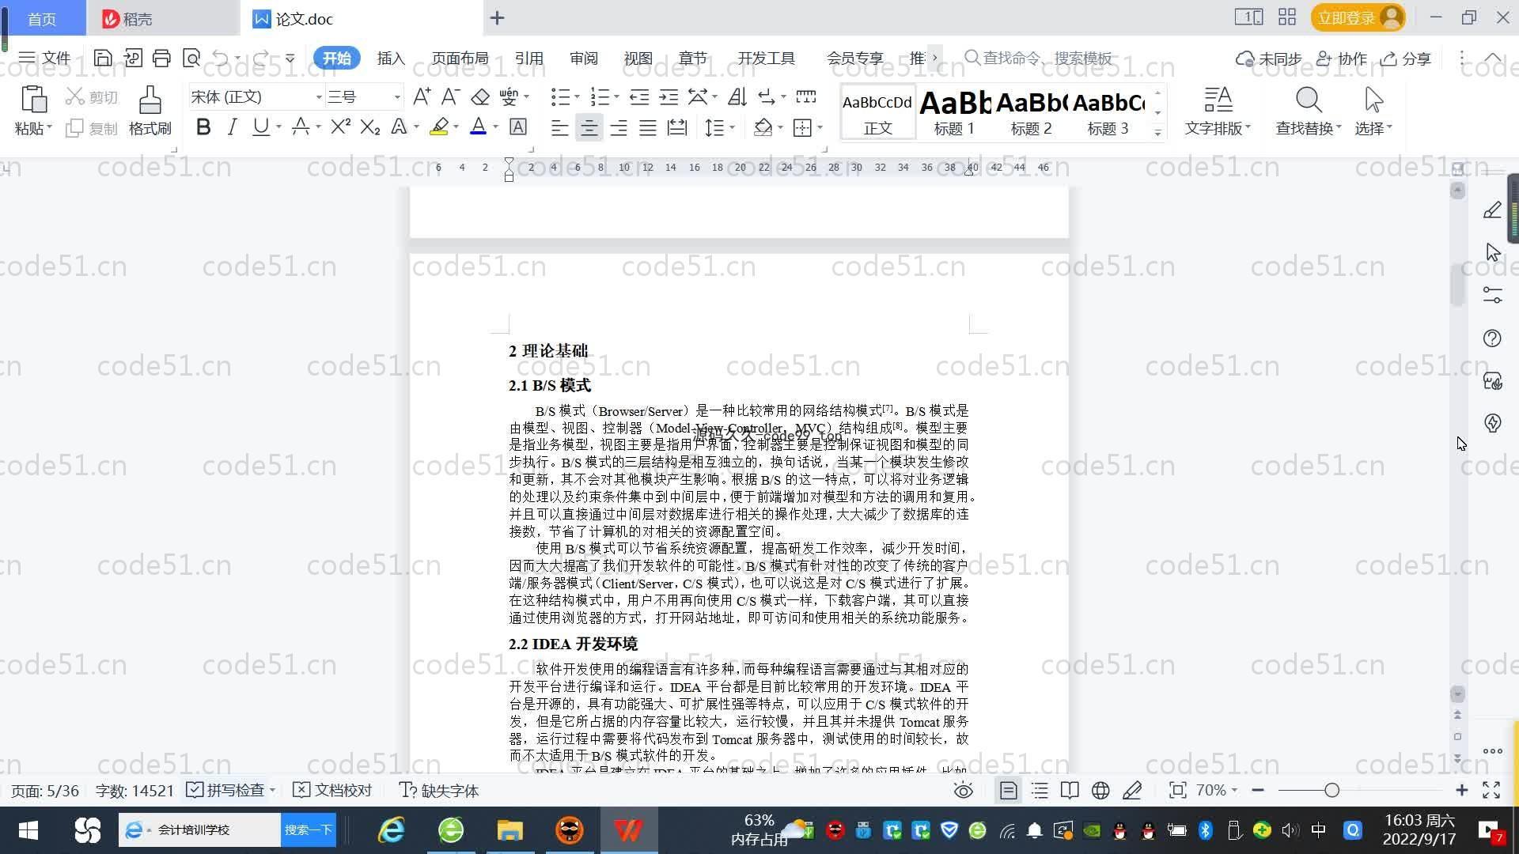This screenshot has width=1519, height=854.
Task: Decrease paragraph indent
Action: point(638,96)
